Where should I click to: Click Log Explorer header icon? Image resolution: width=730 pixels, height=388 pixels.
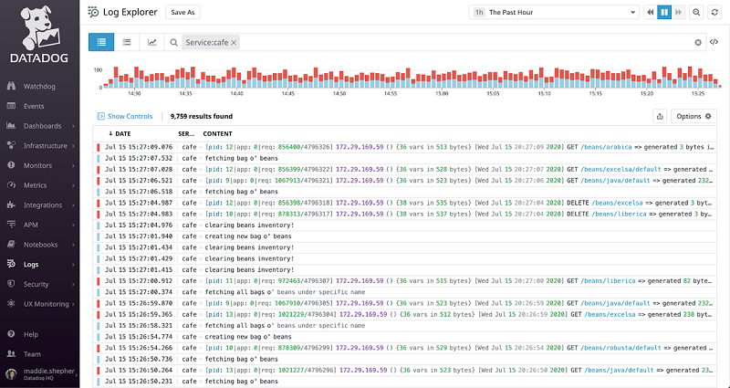tap(93, 12)
